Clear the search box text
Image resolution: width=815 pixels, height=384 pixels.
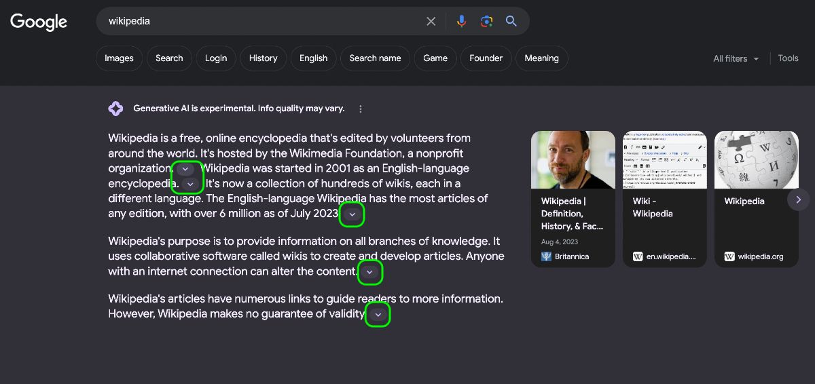[x=431, y=21]
